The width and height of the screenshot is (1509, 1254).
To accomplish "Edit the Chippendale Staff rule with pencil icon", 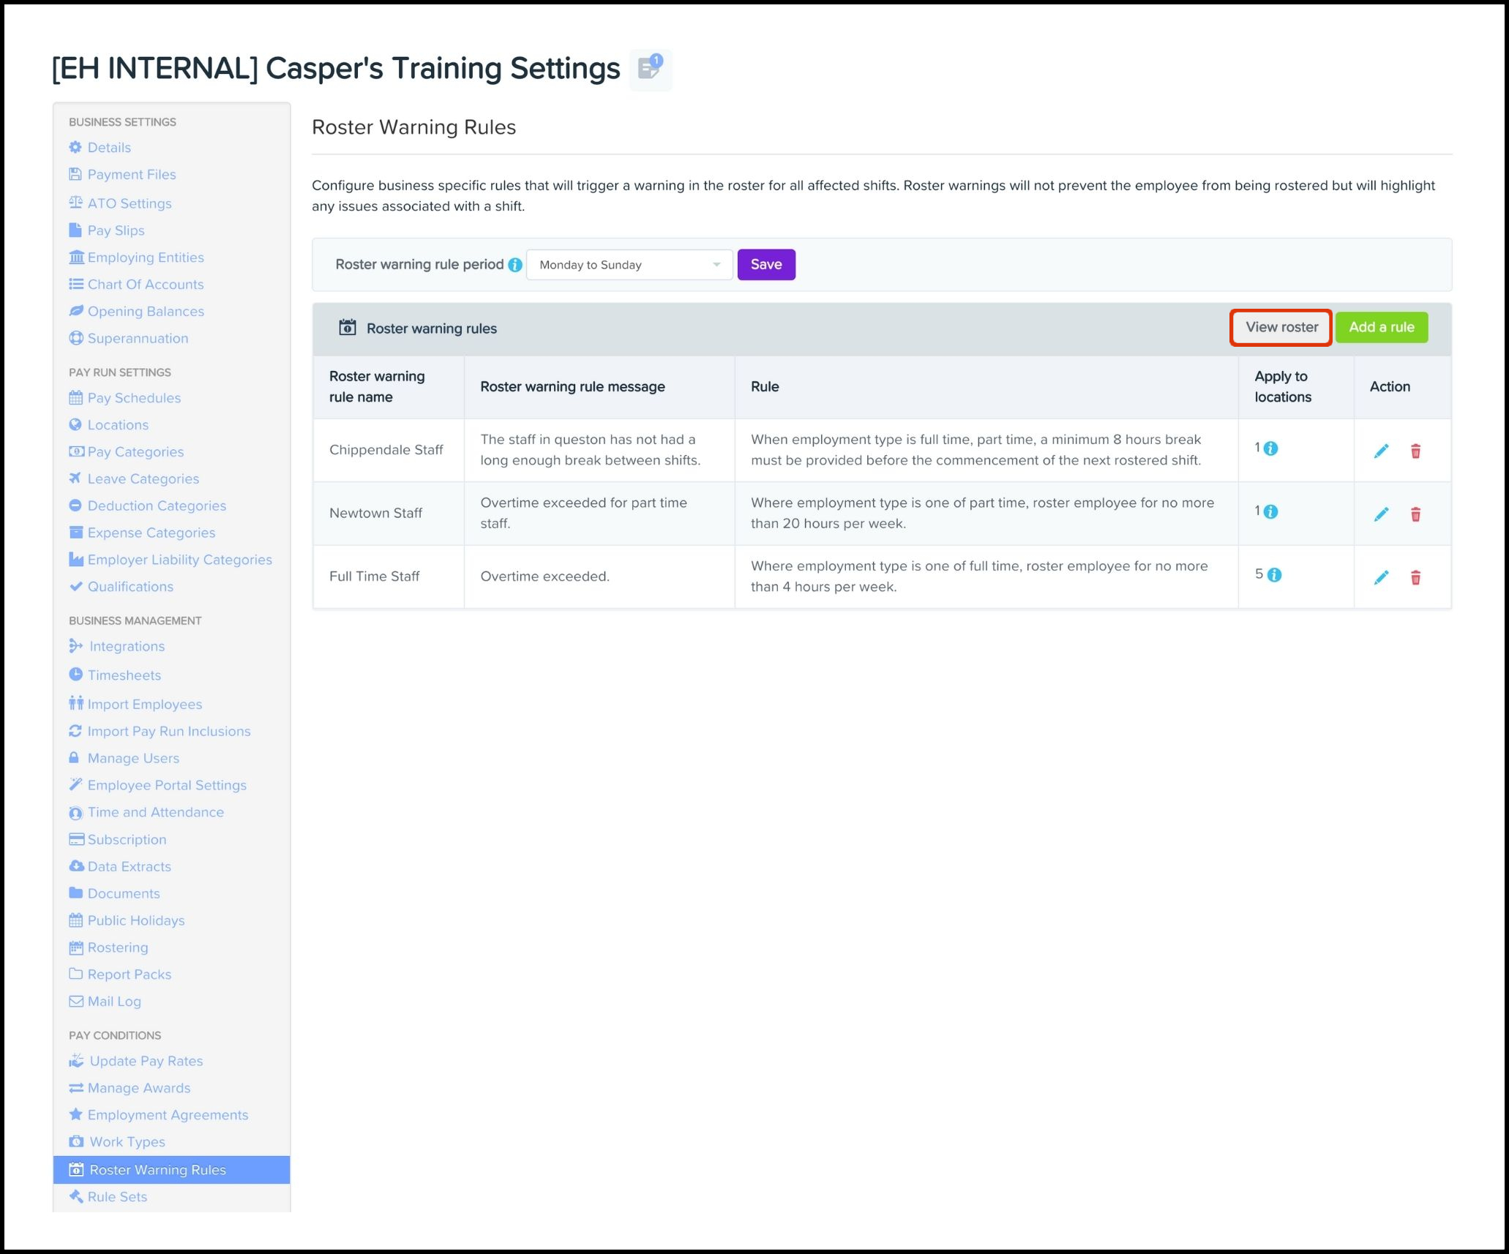I will point(1381,451).
